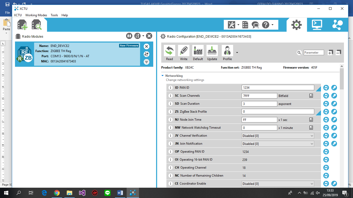This screenshot has height=198, width=353.
Task: Remove all radio modules from list
Action: (149, 36)
